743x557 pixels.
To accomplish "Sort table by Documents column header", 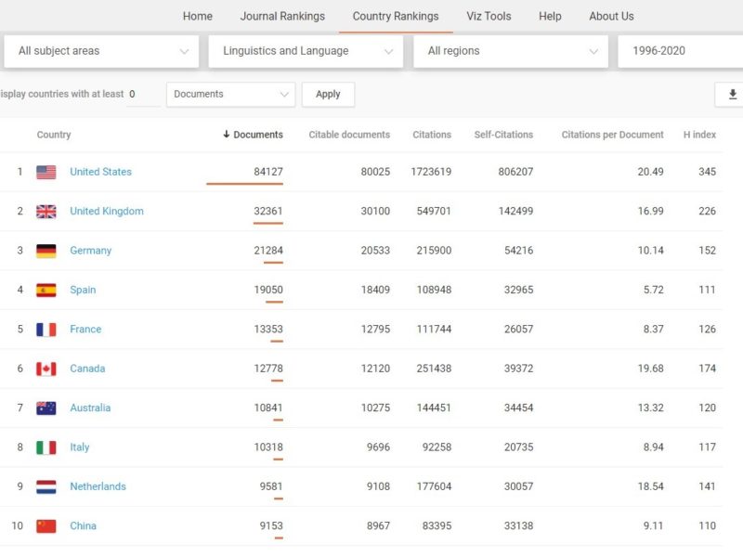I will [253, 135].
